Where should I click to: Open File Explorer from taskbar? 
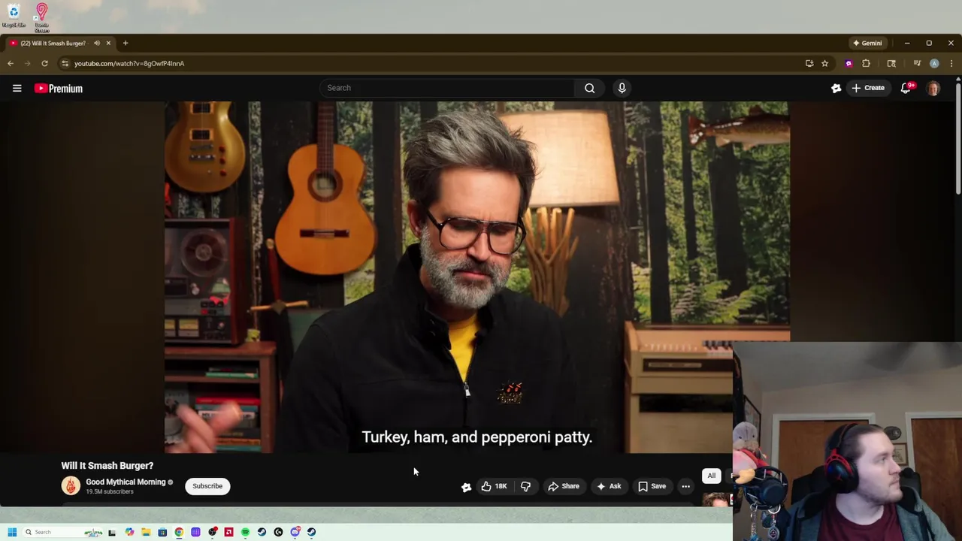tap(146, 532)
